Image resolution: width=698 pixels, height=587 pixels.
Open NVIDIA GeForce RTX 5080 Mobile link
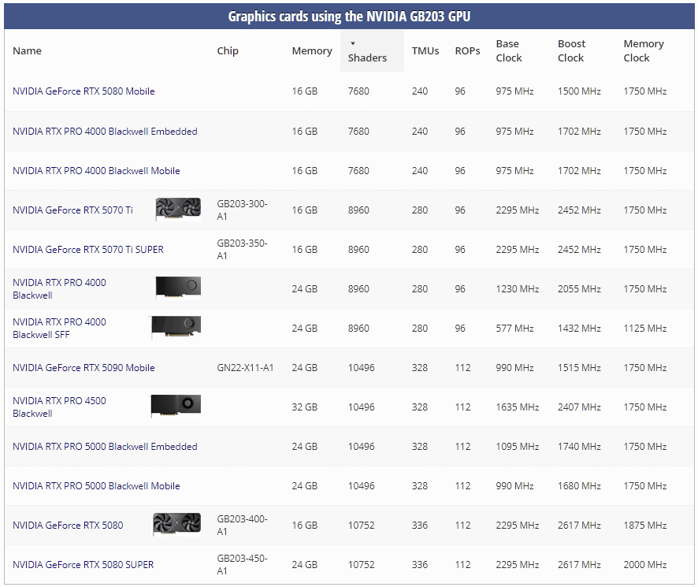click(84, 91)
